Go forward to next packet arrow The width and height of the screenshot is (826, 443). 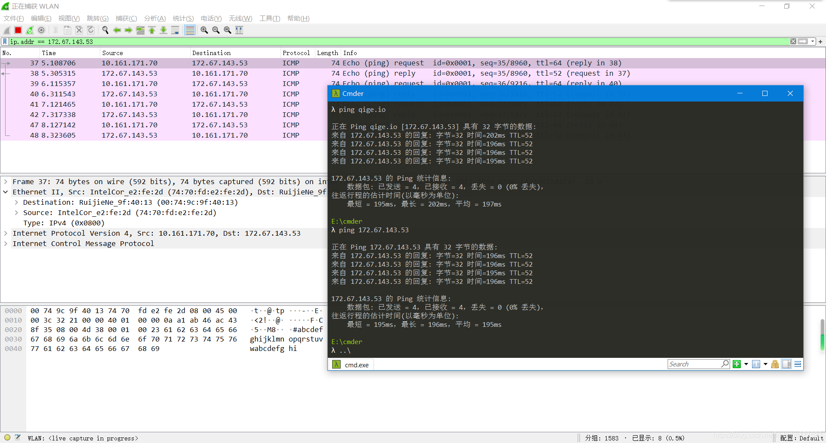(129, 30)
